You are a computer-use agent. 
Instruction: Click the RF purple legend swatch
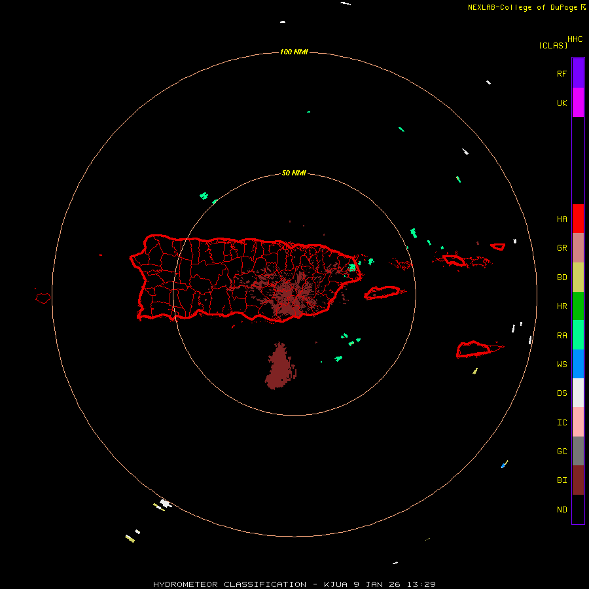[x=578, y=73]
